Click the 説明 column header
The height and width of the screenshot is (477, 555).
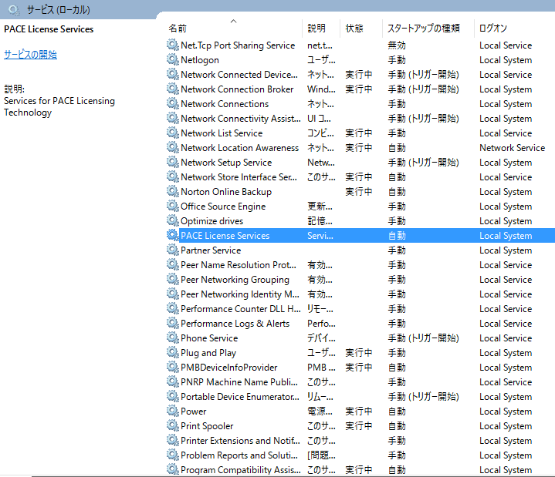pos(316,29)
